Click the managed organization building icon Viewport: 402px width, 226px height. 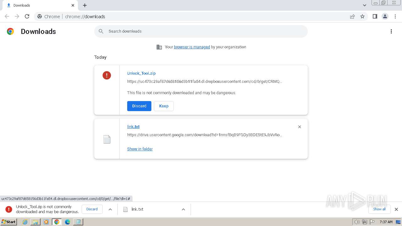tap(159, 47)
